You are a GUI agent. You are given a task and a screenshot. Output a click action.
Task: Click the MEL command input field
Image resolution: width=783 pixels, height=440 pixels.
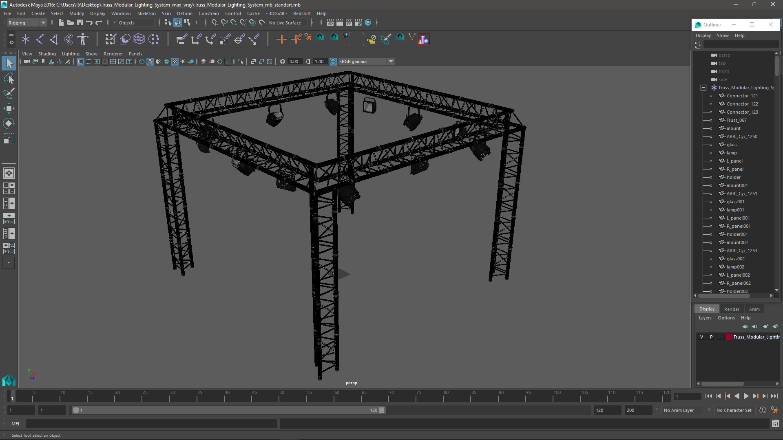[x=152, y=424]
